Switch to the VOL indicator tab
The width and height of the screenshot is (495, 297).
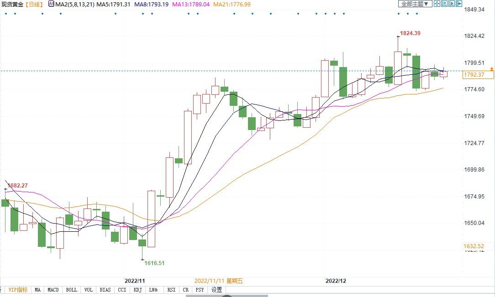tap(88, 290)
